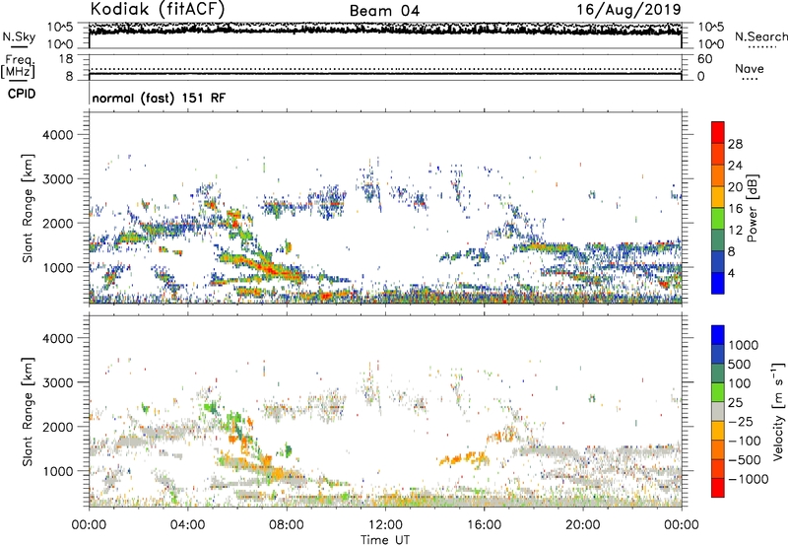Click the blue top of the velocity colorbar
This screenshot has width=788, height=546.
718,335
